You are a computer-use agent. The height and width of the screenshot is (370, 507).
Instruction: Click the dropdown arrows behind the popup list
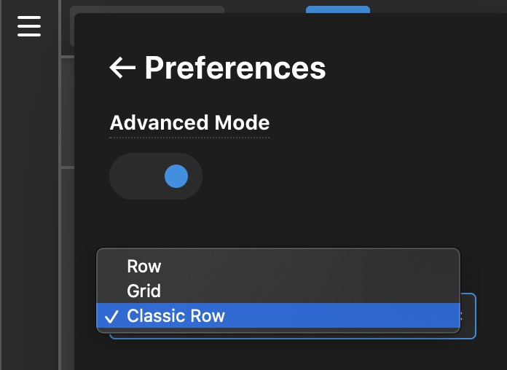(461, 316)
